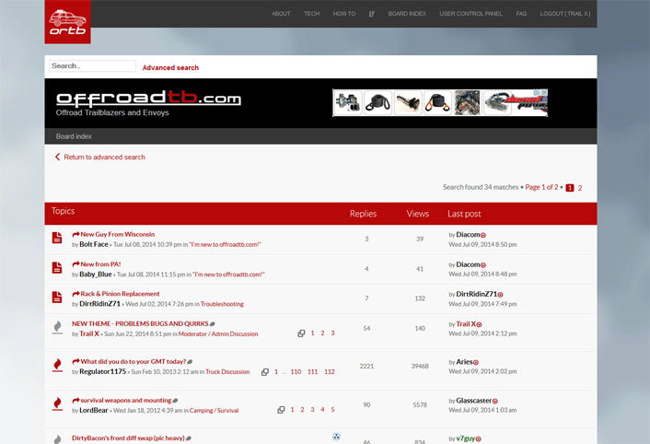Click Board index in the breadcrumb bar
The width and height of the screenshot is (650, 444).
click(x=74, y=136)
